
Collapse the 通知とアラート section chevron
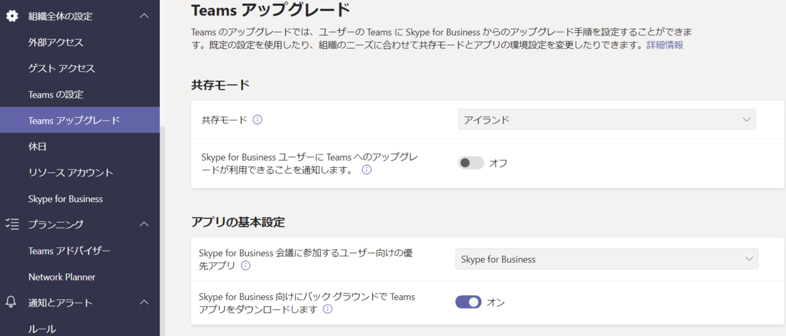pyautogui.click(x=145, y=302)
